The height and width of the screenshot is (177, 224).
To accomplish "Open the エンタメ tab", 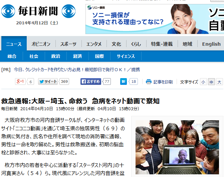I will (94, 44).
